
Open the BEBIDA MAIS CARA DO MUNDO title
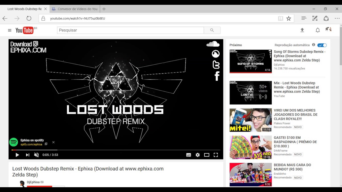(x=293, y=167)
